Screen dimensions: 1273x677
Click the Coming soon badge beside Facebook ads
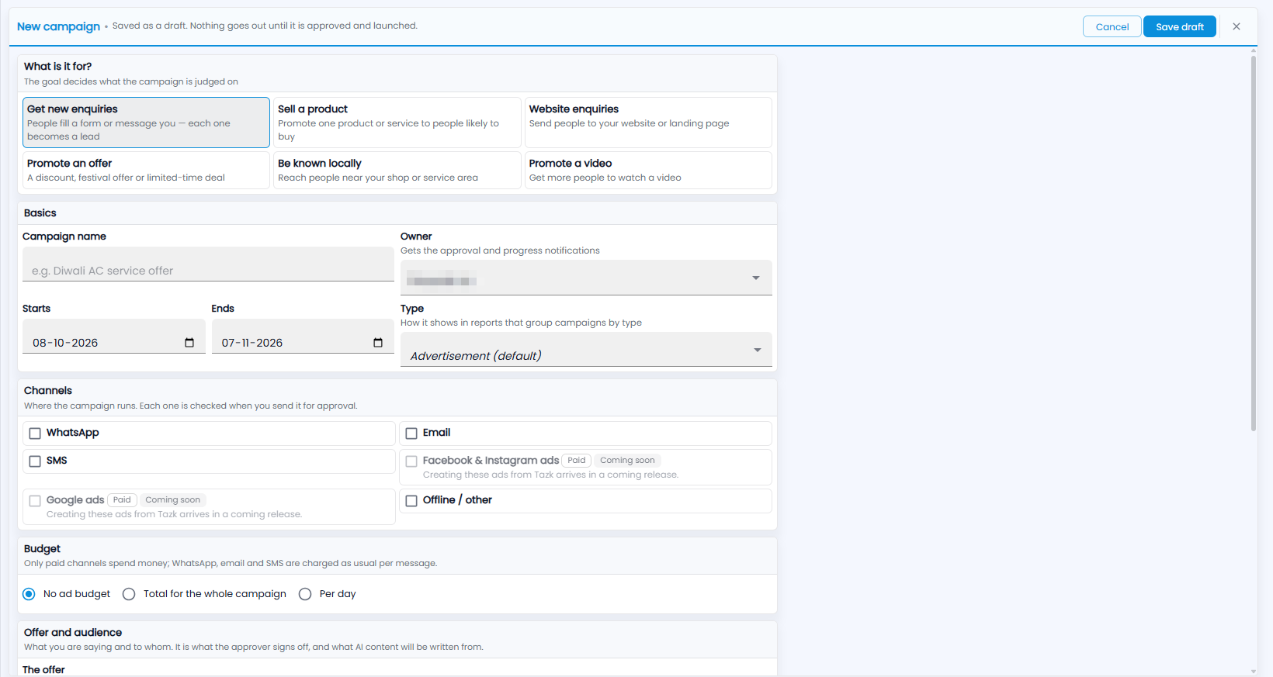(x=627, y=461)
